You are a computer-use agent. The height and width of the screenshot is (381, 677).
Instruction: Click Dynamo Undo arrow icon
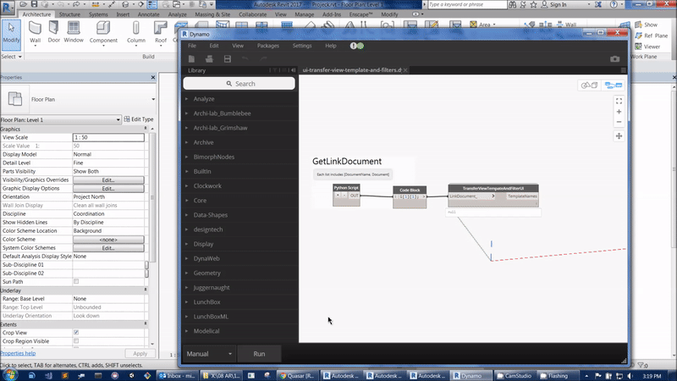245,58
